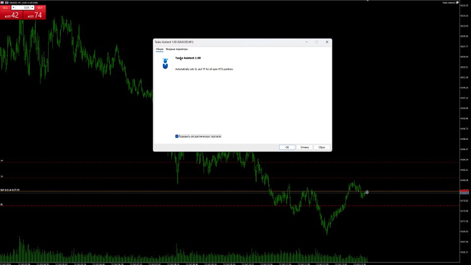Decrease lot volume with the down arrow
This screenshot has height=265, width=471.
click(x=13, y=7)
